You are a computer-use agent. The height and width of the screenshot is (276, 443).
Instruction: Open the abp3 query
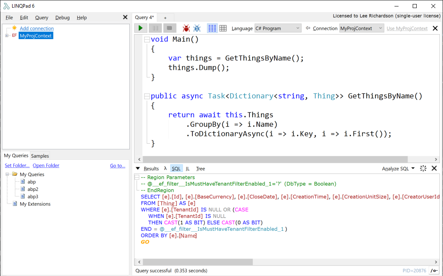33,197
